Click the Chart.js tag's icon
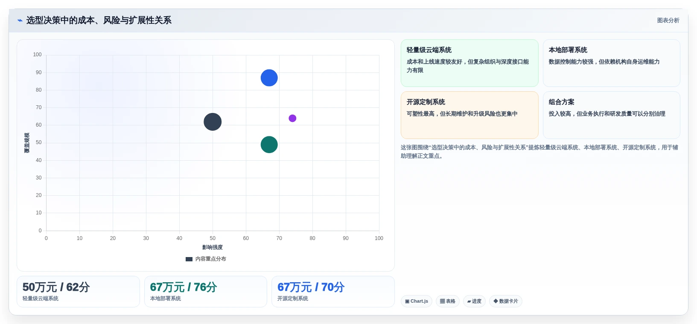This screenshot has height=324, width=697. (x=407, y=301)
